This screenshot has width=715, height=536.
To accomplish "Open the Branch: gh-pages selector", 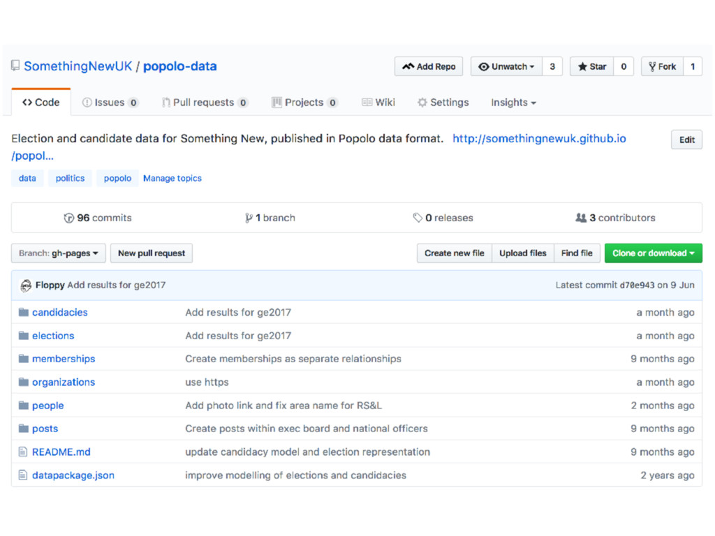I will (x=59, y=253).
